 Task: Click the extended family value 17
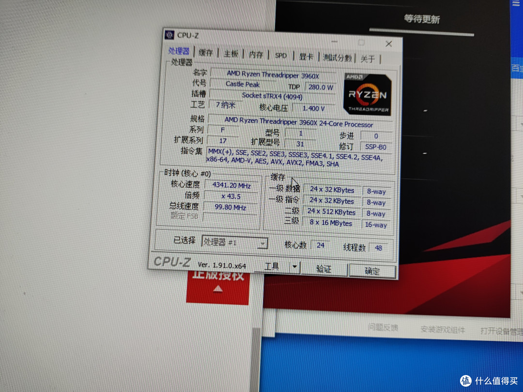(x=223, y=141)
